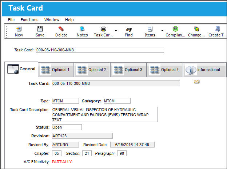Click the Task Card Description: label
Viewport: 227px width, 169px height.
tap(30, 110)
